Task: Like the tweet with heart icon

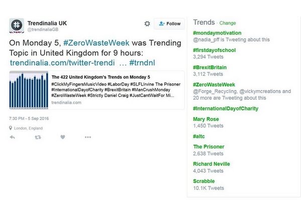Action: point(63,137)
